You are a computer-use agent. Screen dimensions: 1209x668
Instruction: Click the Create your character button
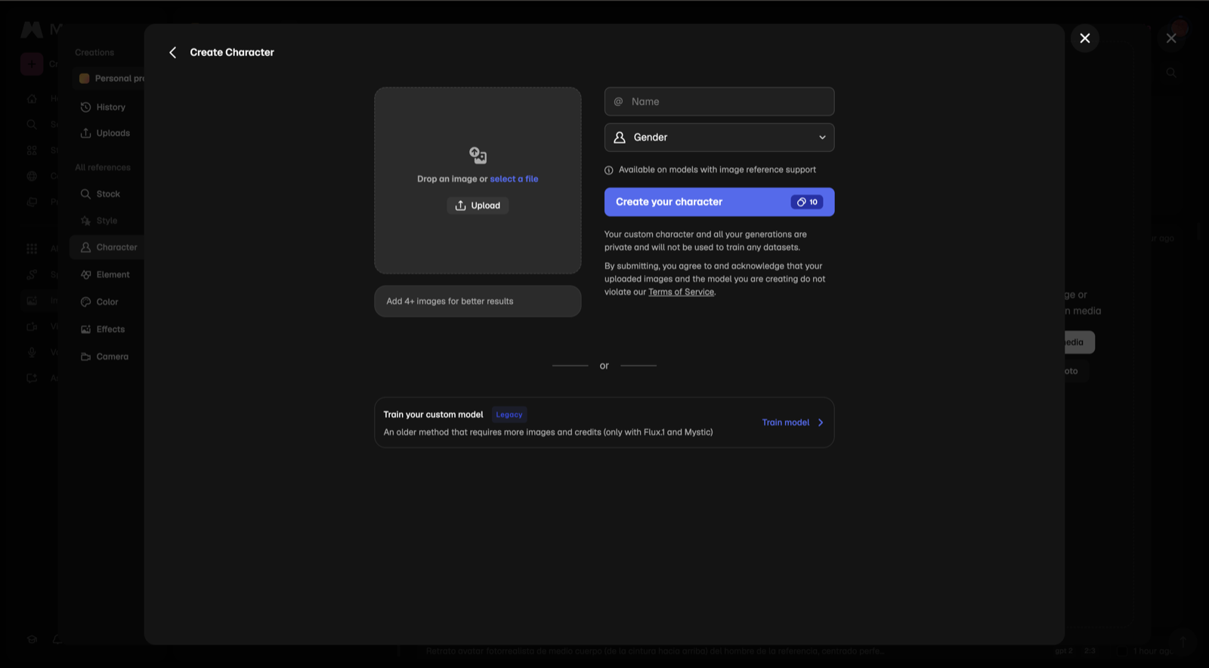click(x=719, y=202)
